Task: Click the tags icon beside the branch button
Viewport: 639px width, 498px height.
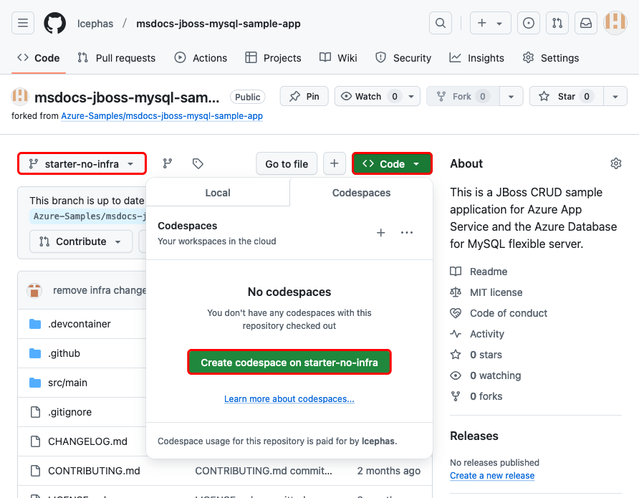Action: tap(198, 163)
